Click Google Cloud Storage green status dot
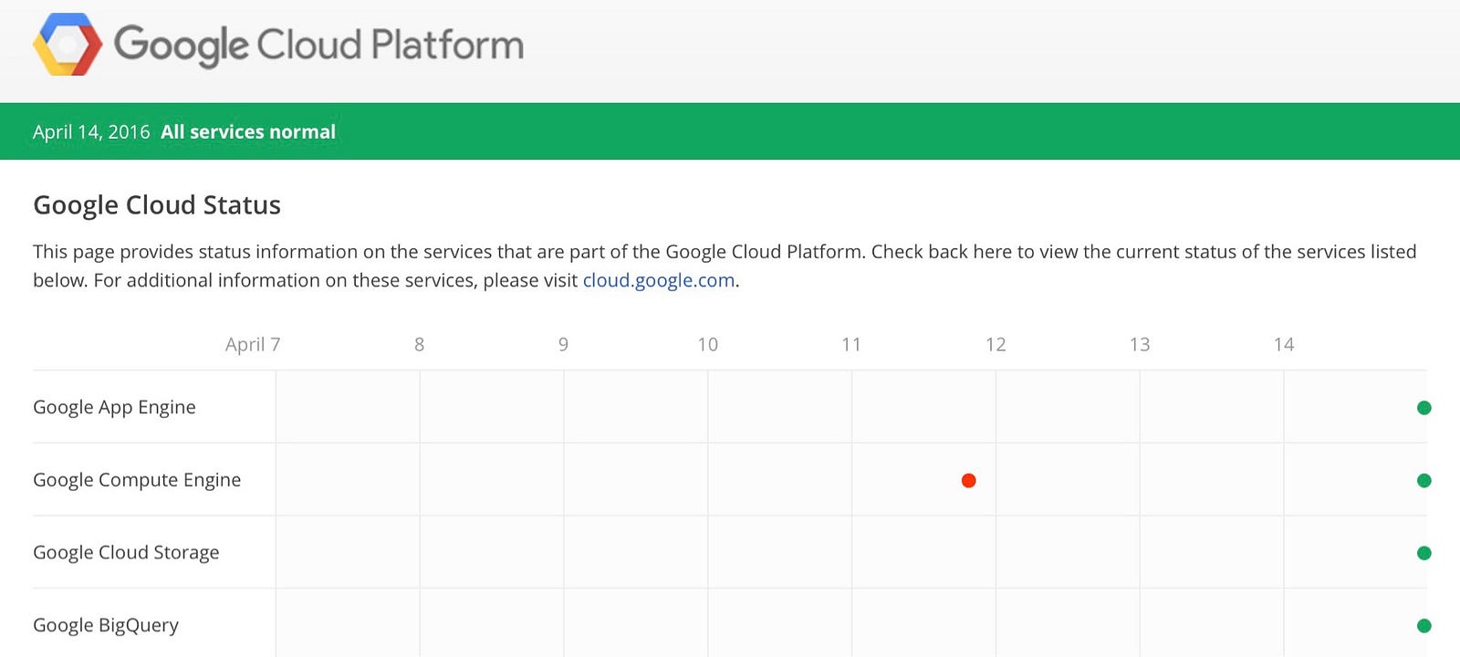The image size is (1460, 657). click(x=1423, y=553)
